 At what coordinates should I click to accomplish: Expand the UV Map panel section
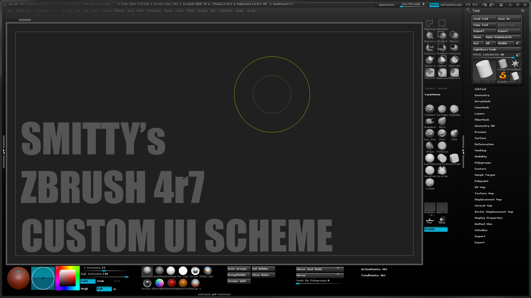pos(480,187)
